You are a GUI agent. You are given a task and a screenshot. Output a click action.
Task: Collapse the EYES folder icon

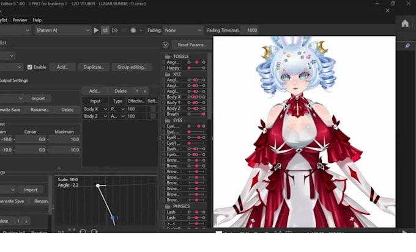[x=168, y=120]
